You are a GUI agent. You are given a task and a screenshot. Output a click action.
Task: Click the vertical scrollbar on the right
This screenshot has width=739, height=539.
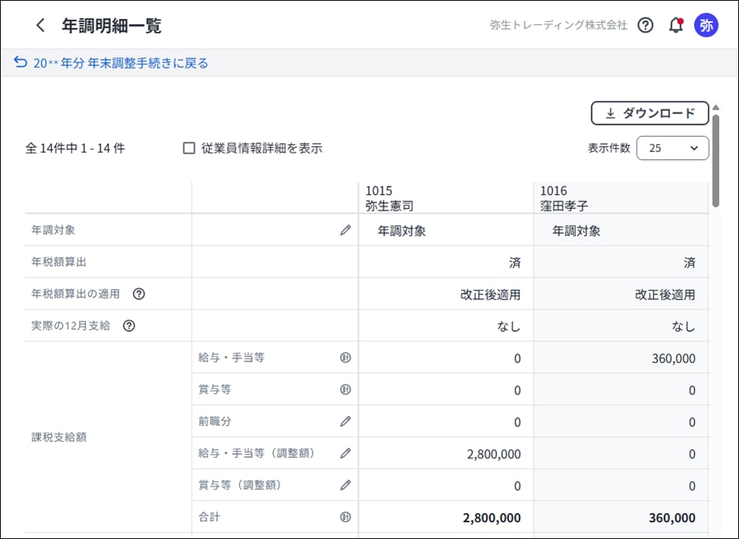click(715, 159)
